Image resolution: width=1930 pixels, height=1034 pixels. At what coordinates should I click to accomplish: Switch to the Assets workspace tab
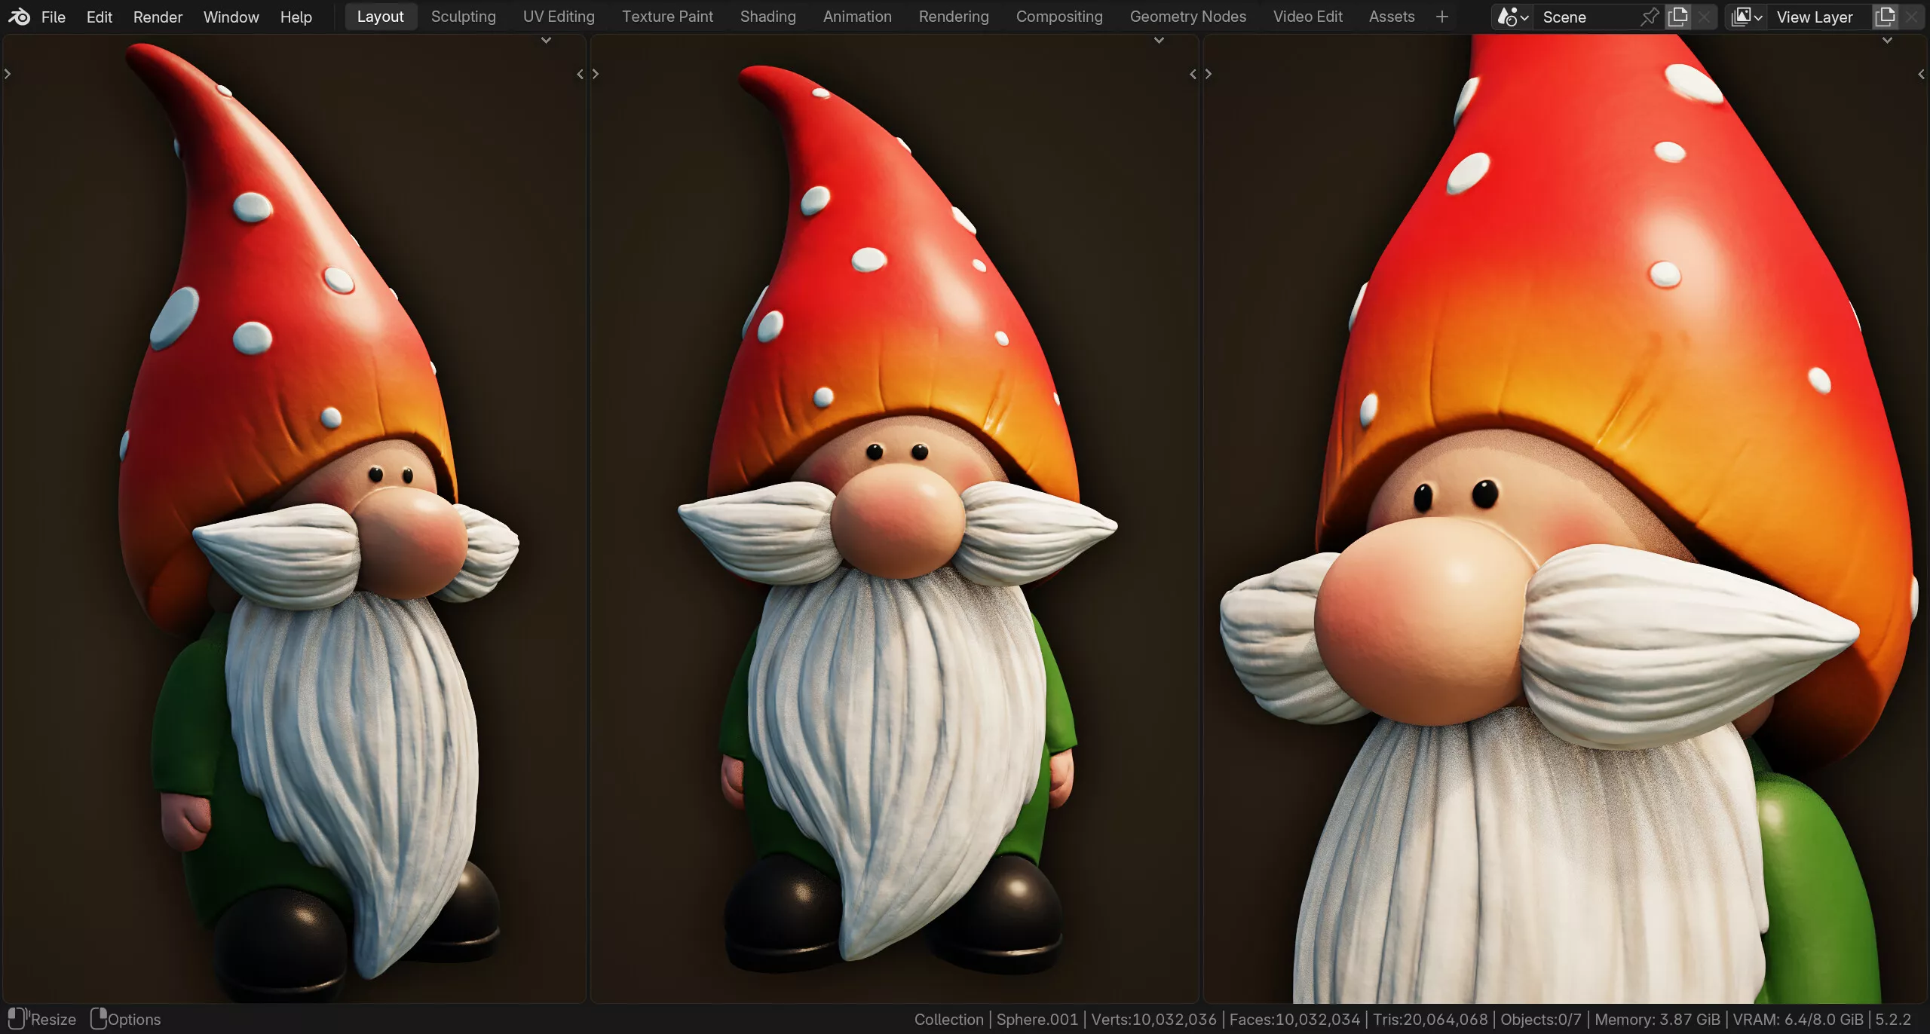1392,17
